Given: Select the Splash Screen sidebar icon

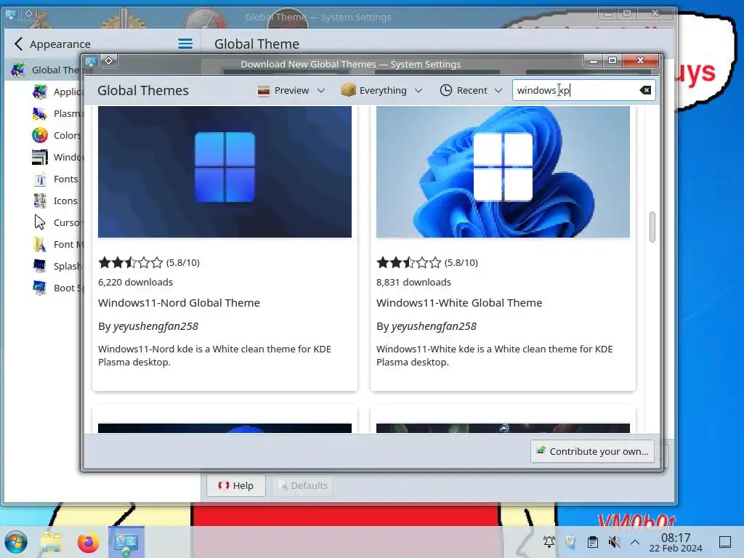Looking at the screenshot, I should (40, 266).
